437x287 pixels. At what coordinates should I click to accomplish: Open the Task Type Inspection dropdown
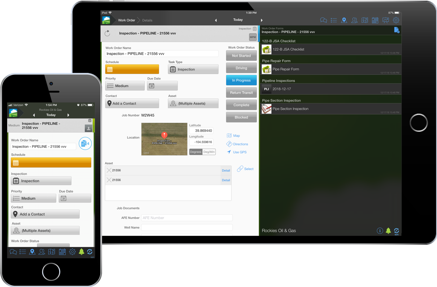(193, 69)
